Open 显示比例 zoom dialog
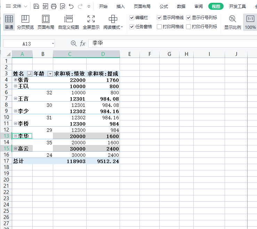The height and width of the screenshot is (229, 257). [233, 22]
